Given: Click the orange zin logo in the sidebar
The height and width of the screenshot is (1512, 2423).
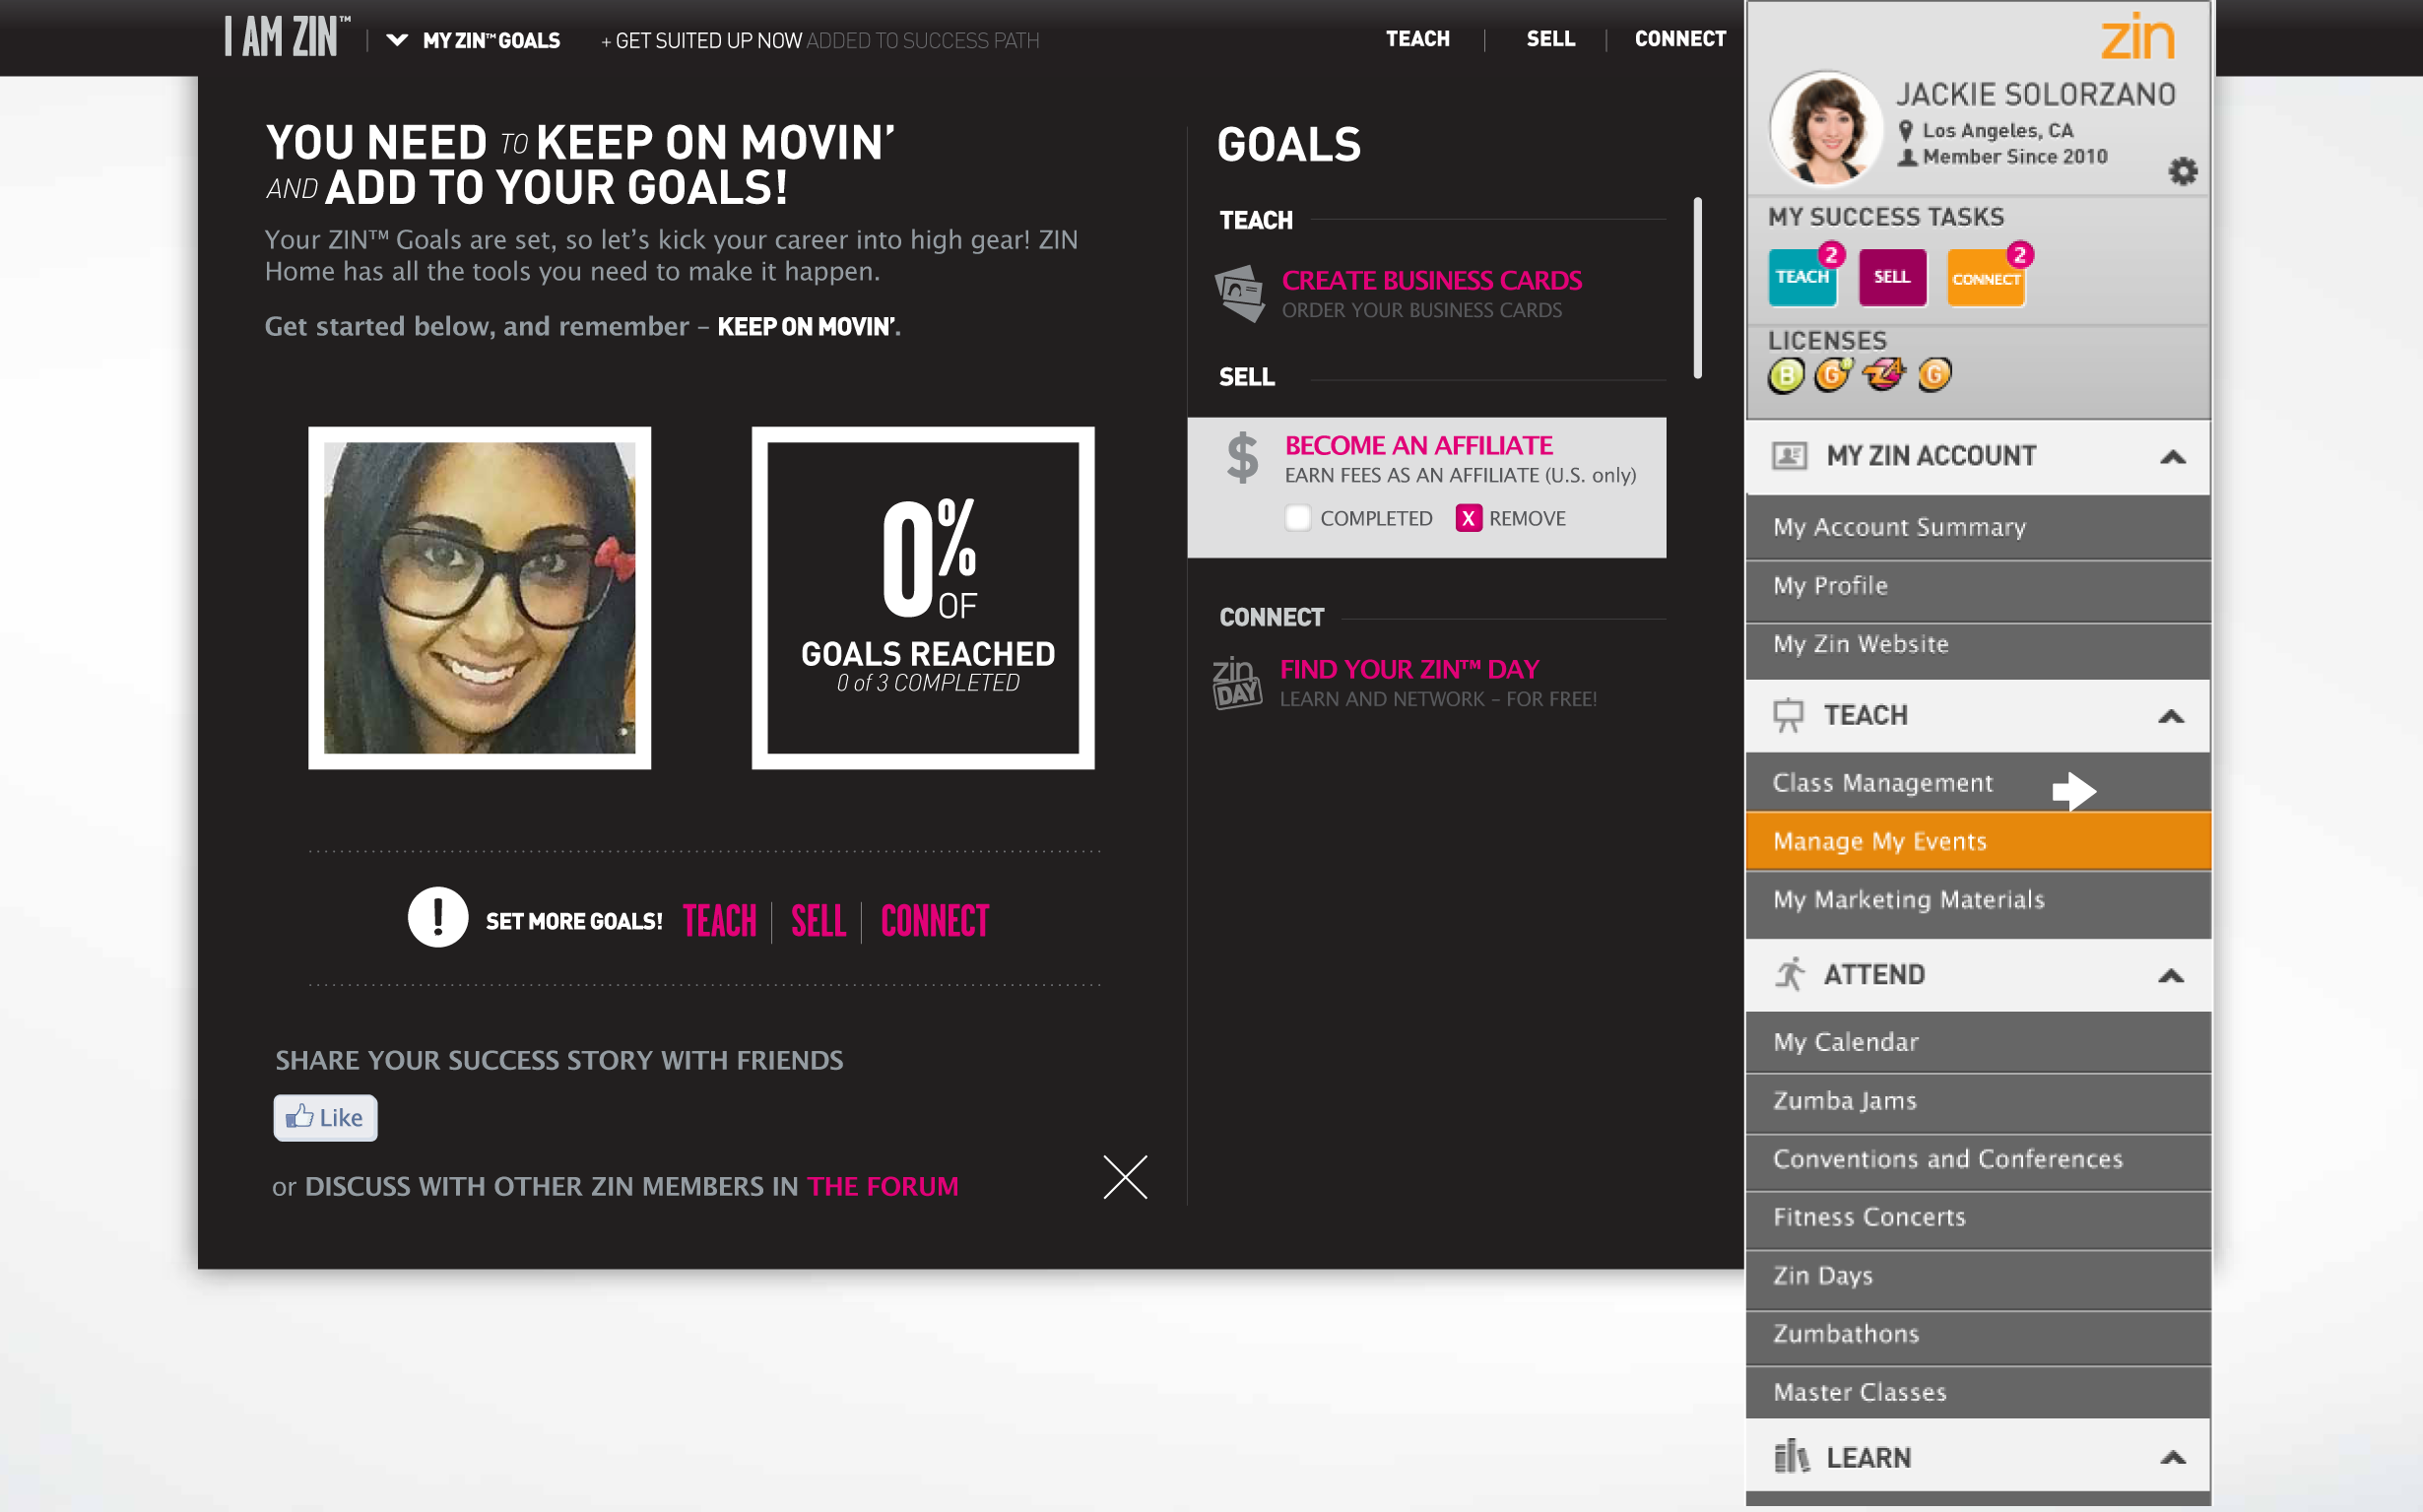Looking at the screenshot, I should [x=2137, y=37].
